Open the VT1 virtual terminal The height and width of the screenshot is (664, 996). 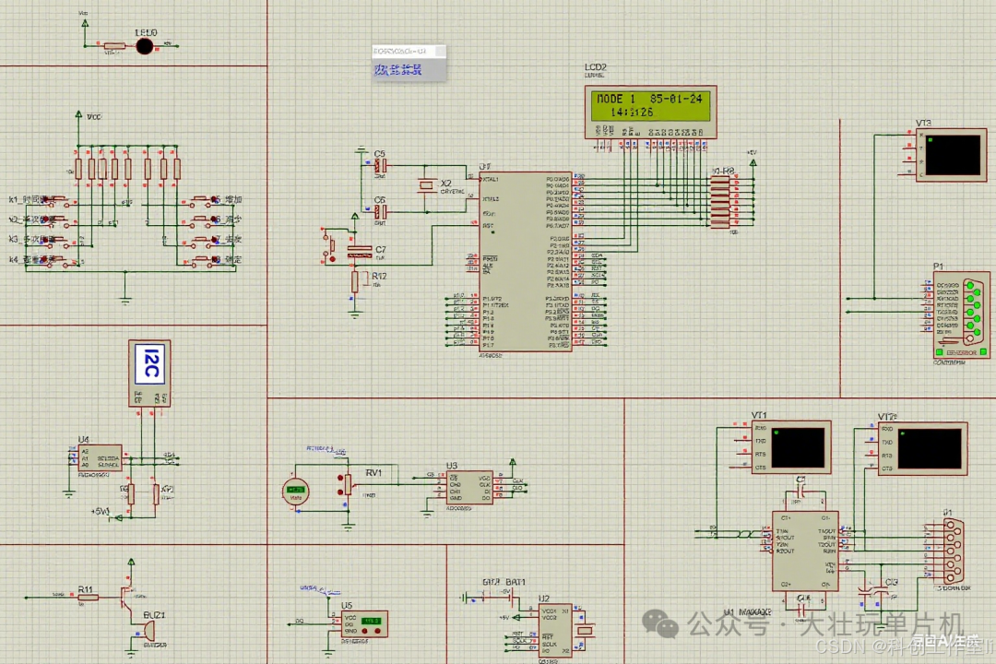791,447
